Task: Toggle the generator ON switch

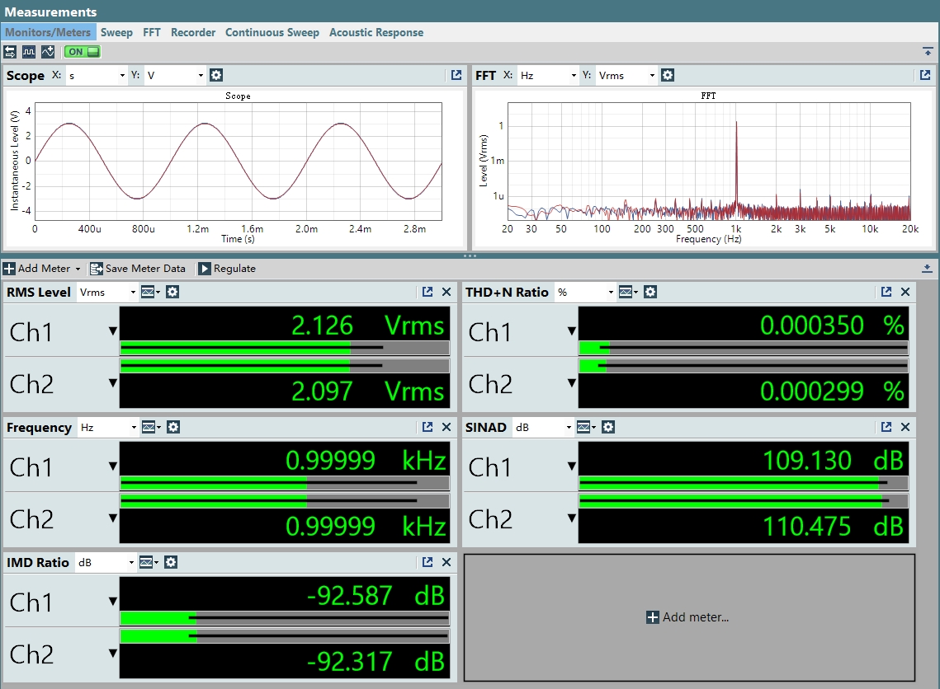Action: (x=83, y=51)
